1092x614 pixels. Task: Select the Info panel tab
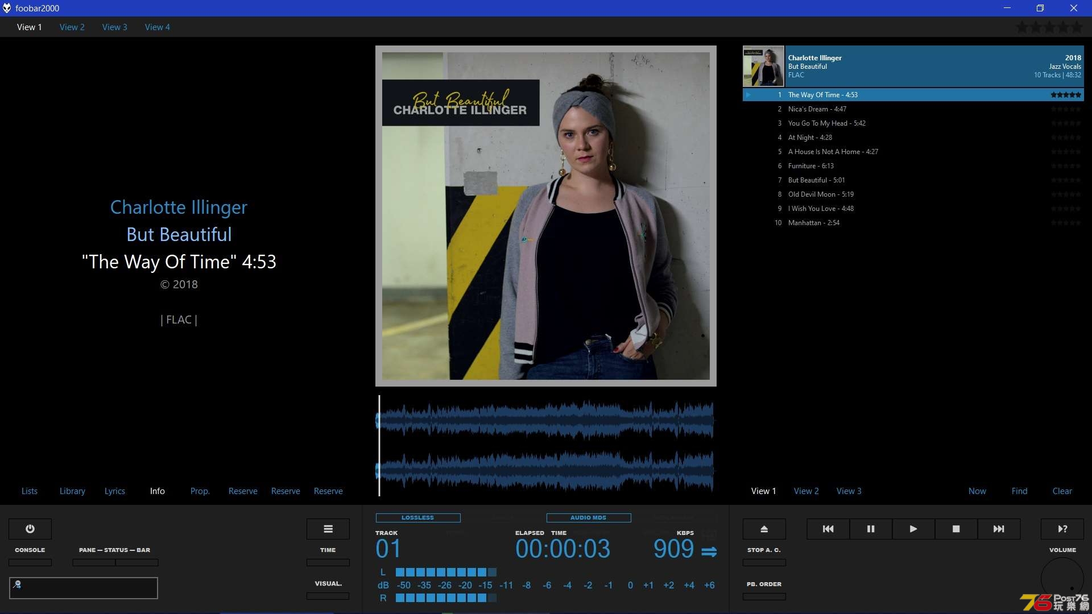pyautogui.click(x=158, y=491)
